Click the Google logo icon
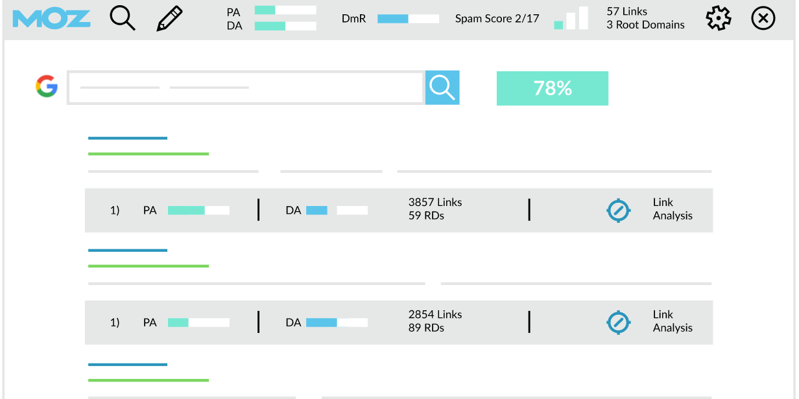Screen dimensions: 799x399 [47, 86]
